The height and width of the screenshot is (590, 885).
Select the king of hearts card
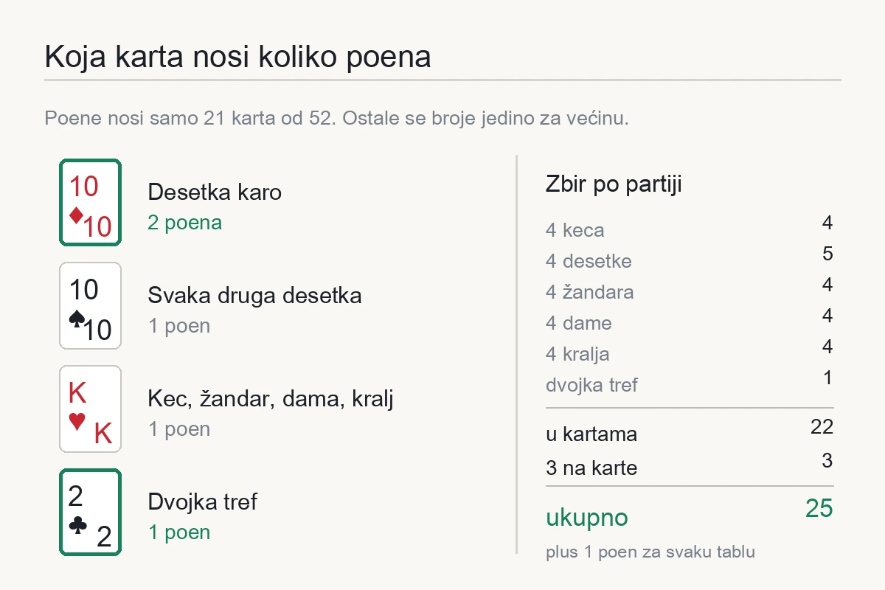[90, 409]
